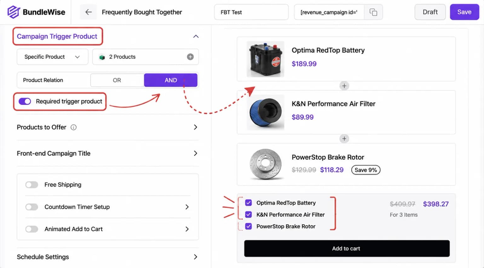Screen dimensions: 484x268
Task: Expand the Front-end Campaign Title section
Action: [x=195, y=153]
